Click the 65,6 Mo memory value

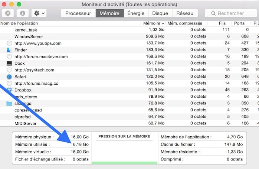(x=156, y=110)
